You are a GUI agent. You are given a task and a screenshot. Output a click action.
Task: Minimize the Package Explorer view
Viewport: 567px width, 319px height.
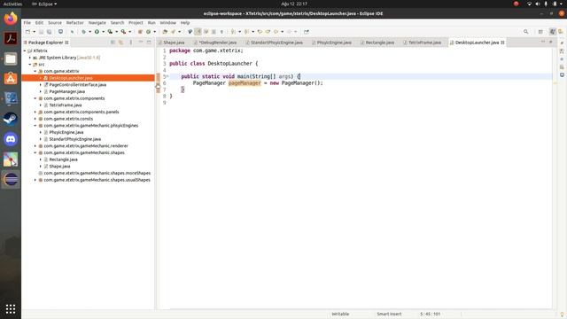(141, 43)
